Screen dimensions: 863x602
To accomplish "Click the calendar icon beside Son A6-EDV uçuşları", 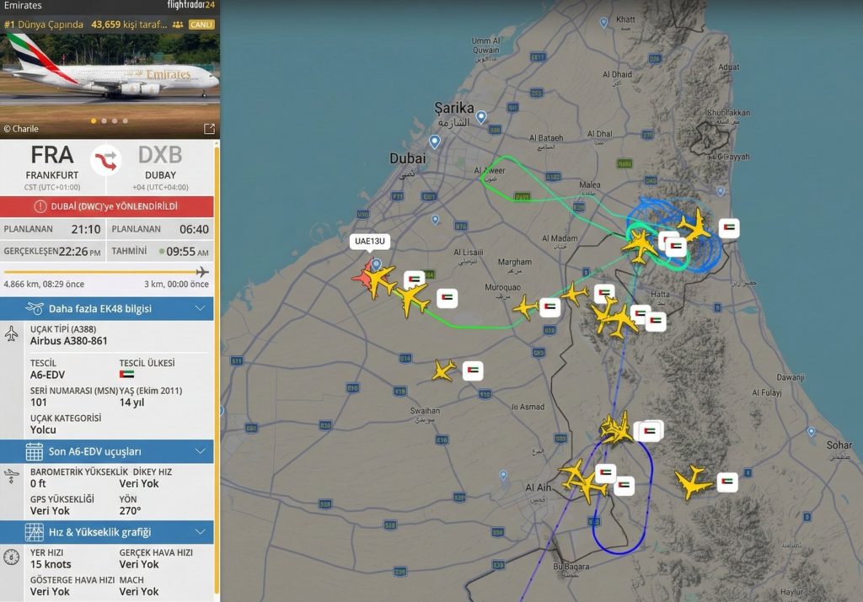I will (34, 451).
